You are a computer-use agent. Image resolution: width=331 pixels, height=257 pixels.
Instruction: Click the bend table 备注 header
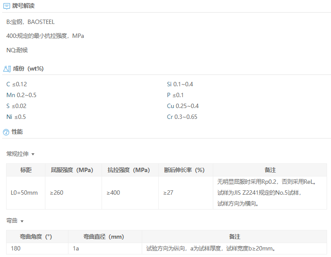click(234, 237)
